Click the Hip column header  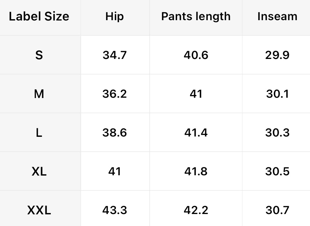[114, 16]
